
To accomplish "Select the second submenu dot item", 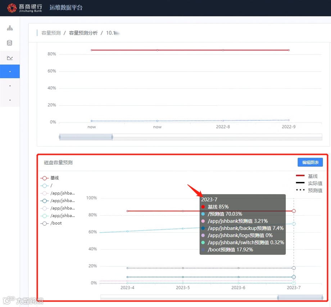I will pyautogui.click(x=10, y=86).
